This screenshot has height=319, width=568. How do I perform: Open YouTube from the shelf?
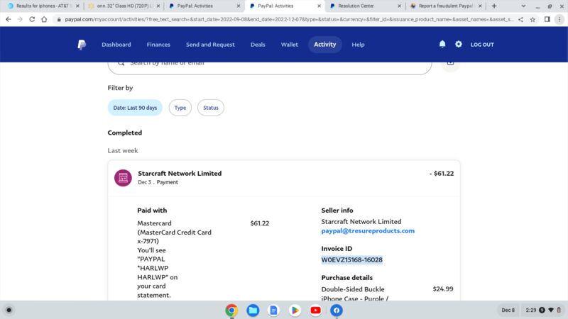(315, 310)
